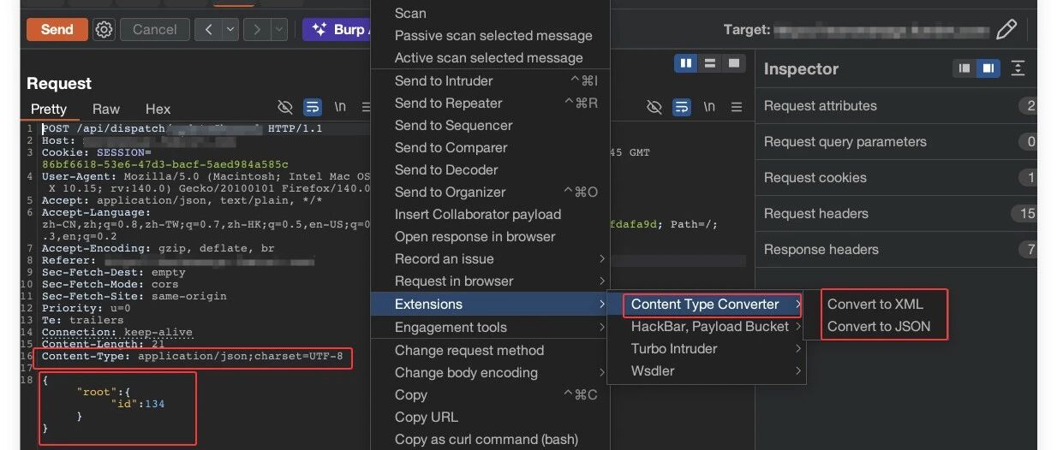Click the Burp AI button
Viewport: 1057px width, 450px height.
tap(337, 29)
